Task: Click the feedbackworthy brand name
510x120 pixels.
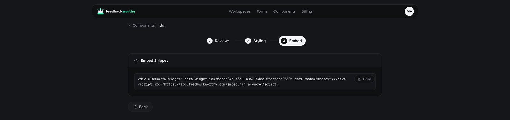Action: click(x=120, y=11)
